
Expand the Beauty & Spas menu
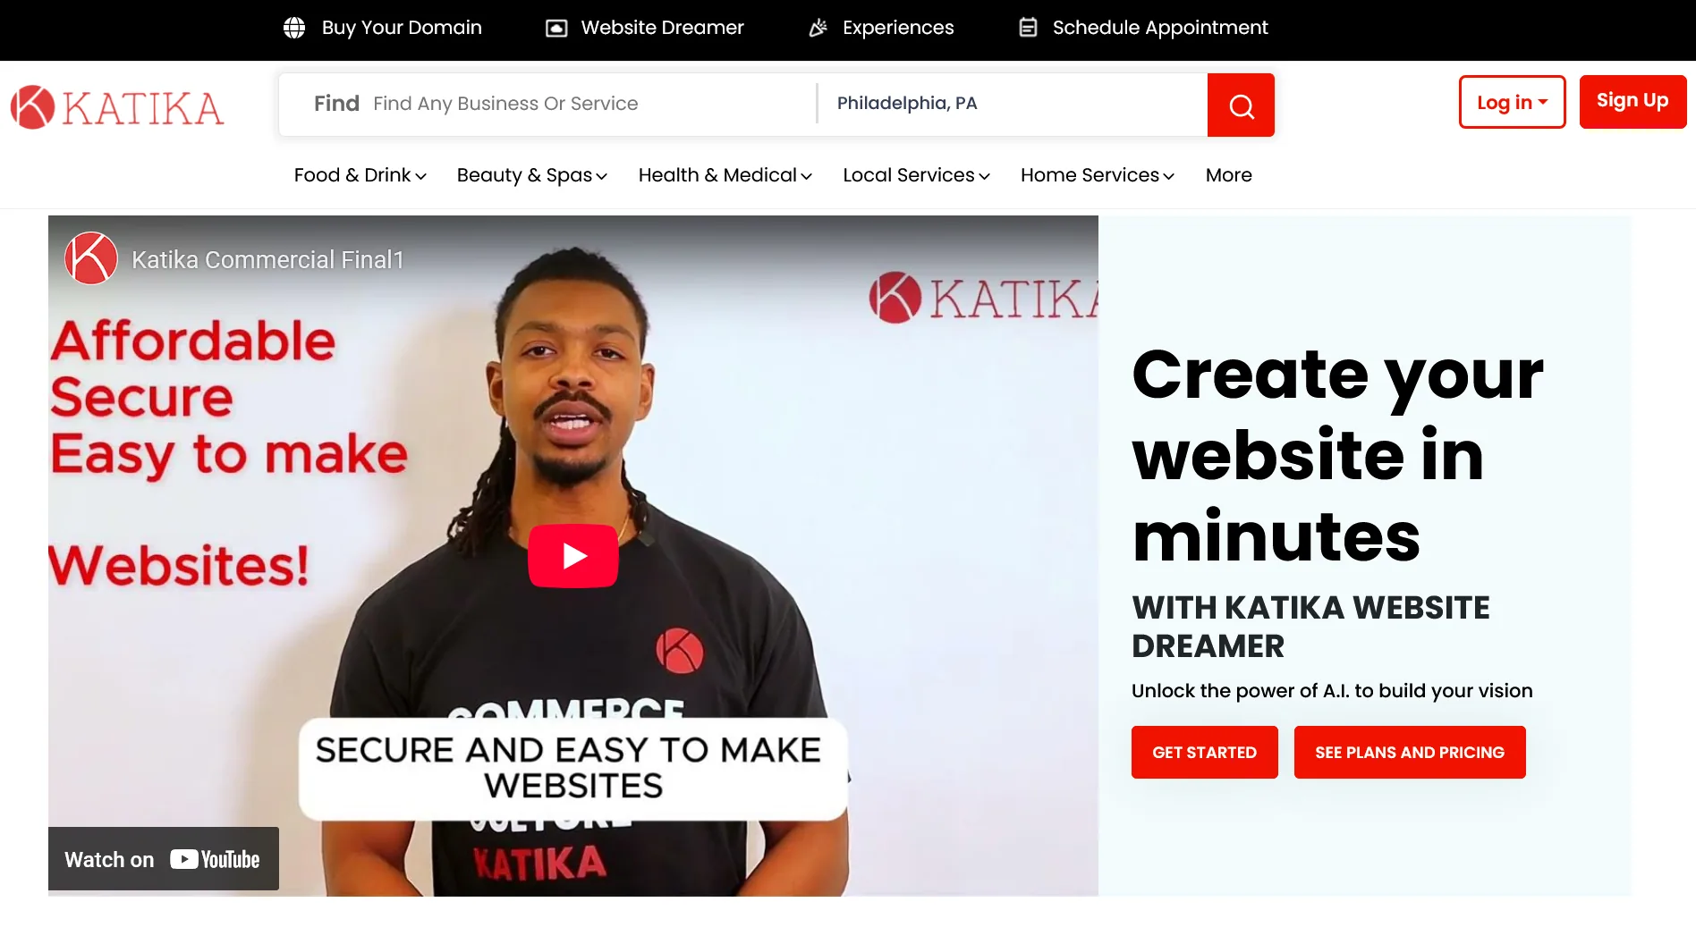[x=532, y=175]
